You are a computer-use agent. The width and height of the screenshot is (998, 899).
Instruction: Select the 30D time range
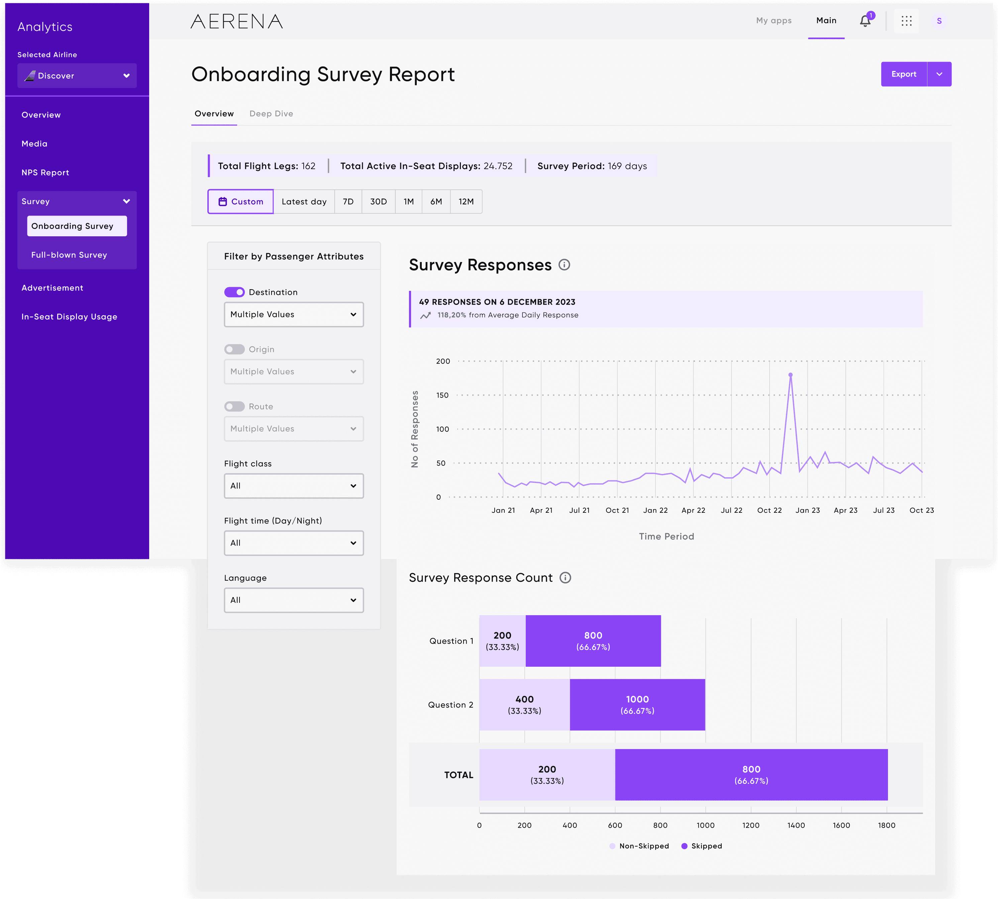378,201
